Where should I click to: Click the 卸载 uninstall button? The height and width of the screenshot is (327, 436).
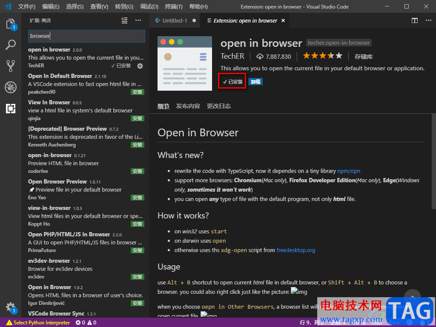255,82
